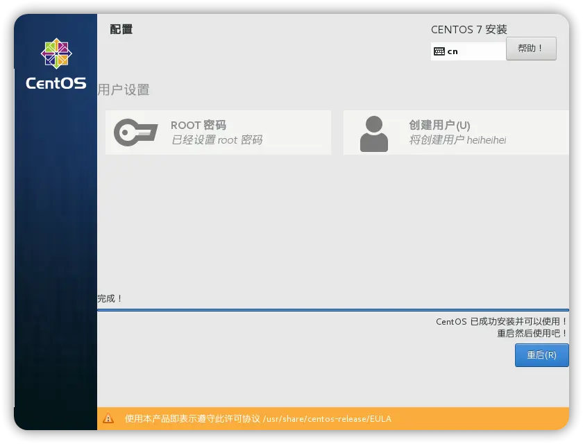Viewport: 583px width, 444px height.
Task: Open the 创建用户(U) settings tile
Action: 456,133
